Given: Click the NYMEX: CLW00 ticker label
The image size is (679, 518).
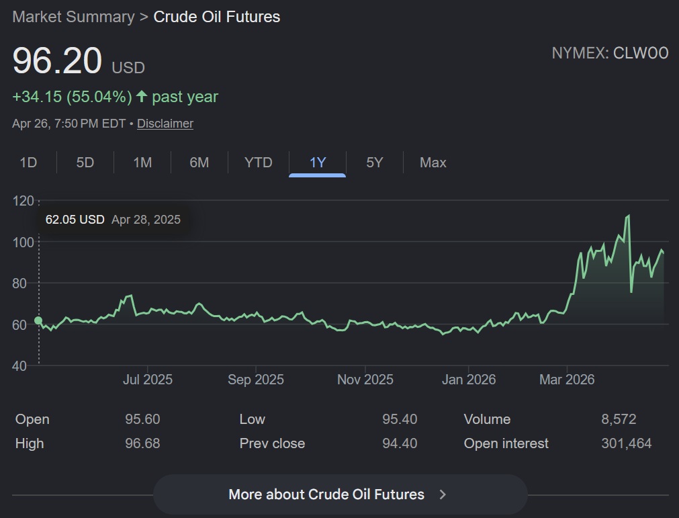Looking at the screenshot, I should pyautogui.click(x=610, y=54).
